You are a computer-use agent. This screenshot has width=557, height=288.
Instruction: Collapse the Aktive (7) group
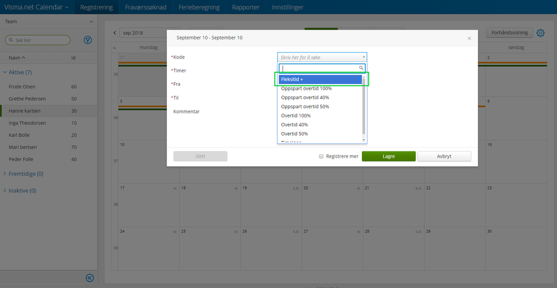click(17, 72)
